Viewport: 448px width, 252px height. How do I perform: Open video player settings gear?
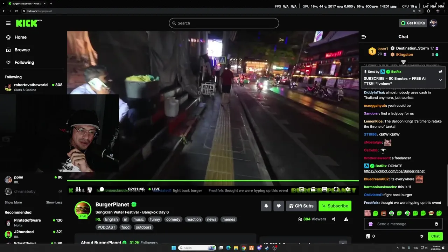coord(348,189)
